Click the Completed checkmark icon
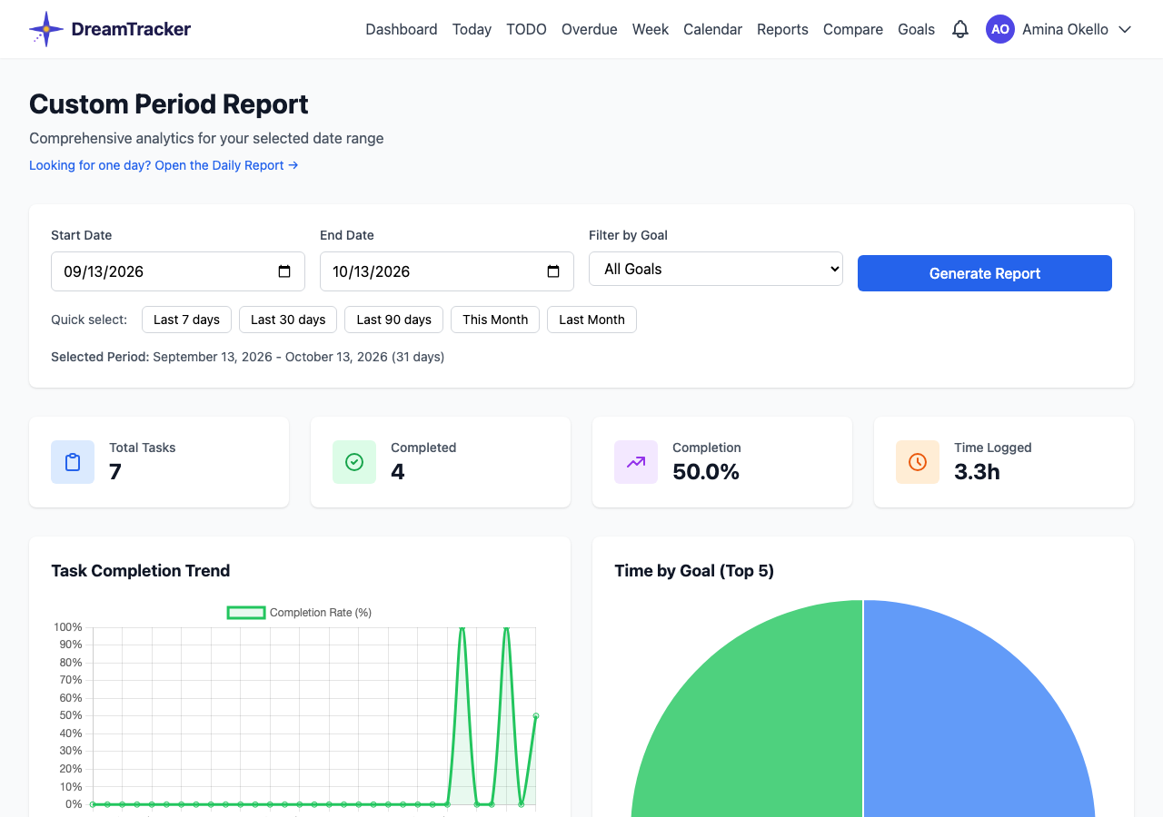The height and width of the screenshot is (817, 1163). click(x=354, y=462)
